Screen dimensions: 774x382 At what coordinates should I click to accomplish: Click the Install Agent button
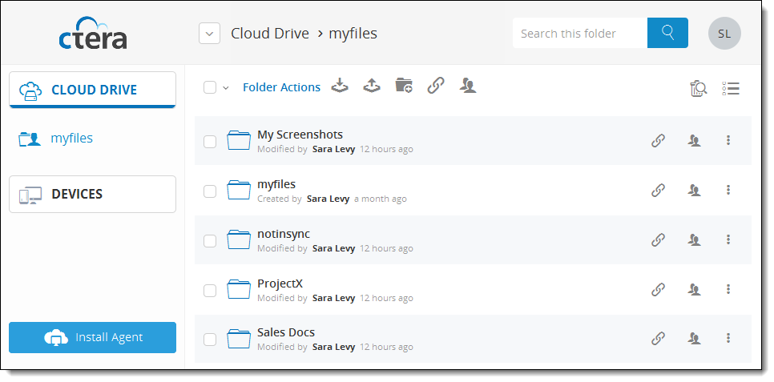92,338
